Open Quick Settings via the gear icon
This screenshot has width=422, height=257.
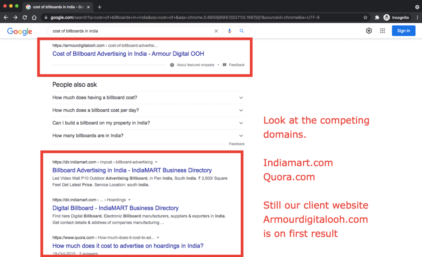click(x=370, y=31)
